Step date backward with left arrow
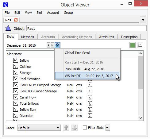This screenshot has width=150, height=139. coord(48,45)
